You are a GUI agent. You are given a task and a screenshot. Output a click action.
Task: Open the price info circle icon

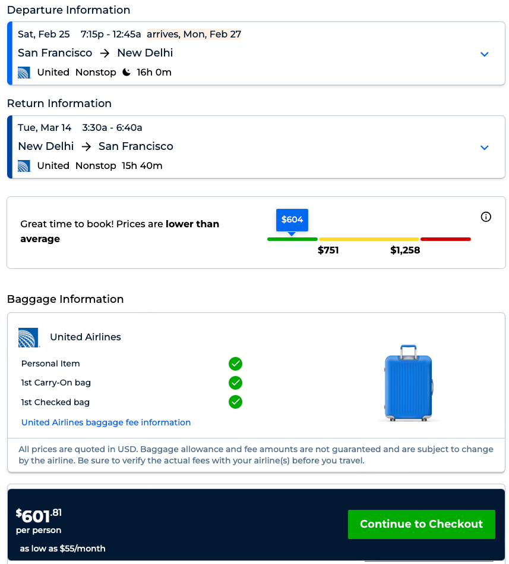(486, 217)
